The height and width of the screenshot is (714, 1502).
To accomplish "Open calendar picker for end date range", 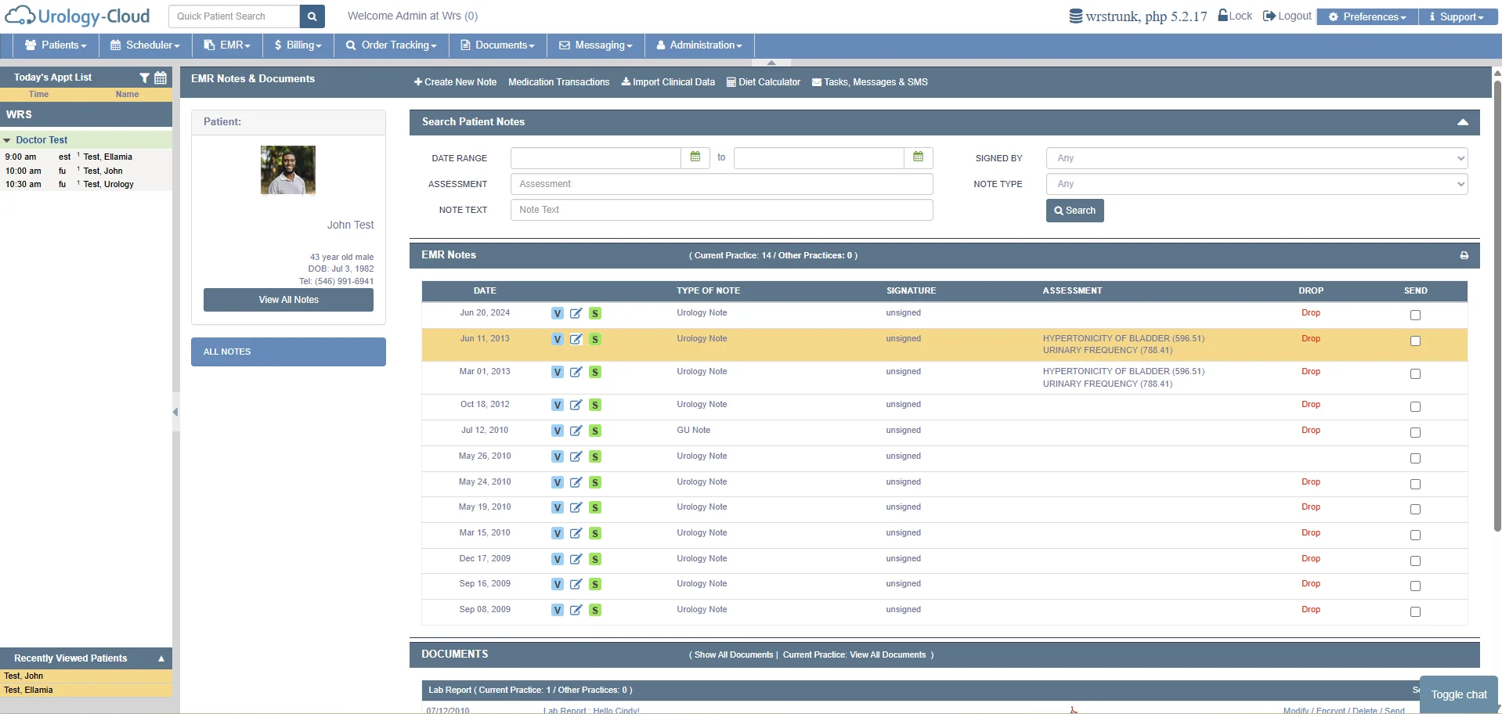I will pos(918,157).
